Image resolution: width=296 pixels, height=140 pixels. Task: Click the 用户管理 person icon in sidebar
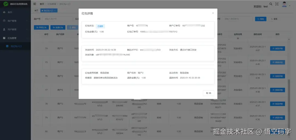coord(4,29)
